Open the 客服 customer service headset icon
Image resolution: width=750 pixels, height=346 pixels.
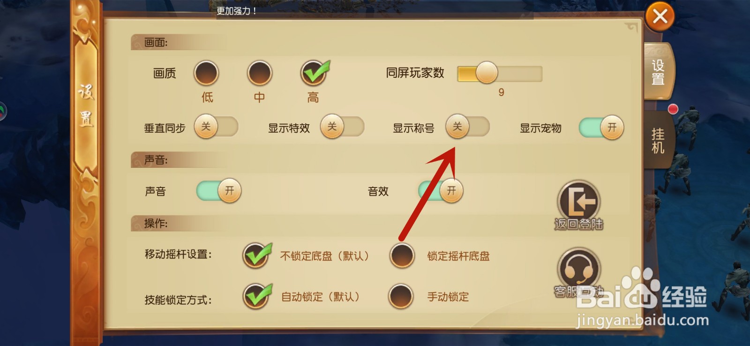pos(579,270)
